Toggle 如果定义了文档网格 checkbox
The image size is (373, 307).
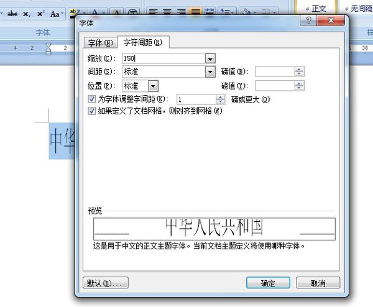[92, 111]
